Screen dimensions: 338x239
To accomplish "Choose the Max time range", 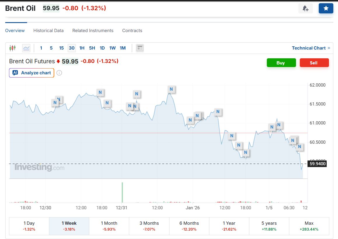I will (x=309, y=226).
